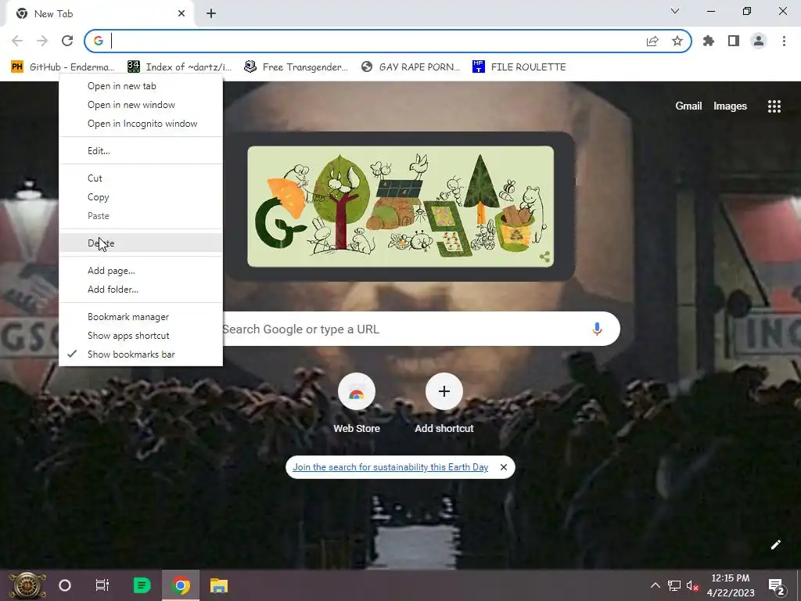Open the notifications action center
801x601 pixels.
click(777, 587)
